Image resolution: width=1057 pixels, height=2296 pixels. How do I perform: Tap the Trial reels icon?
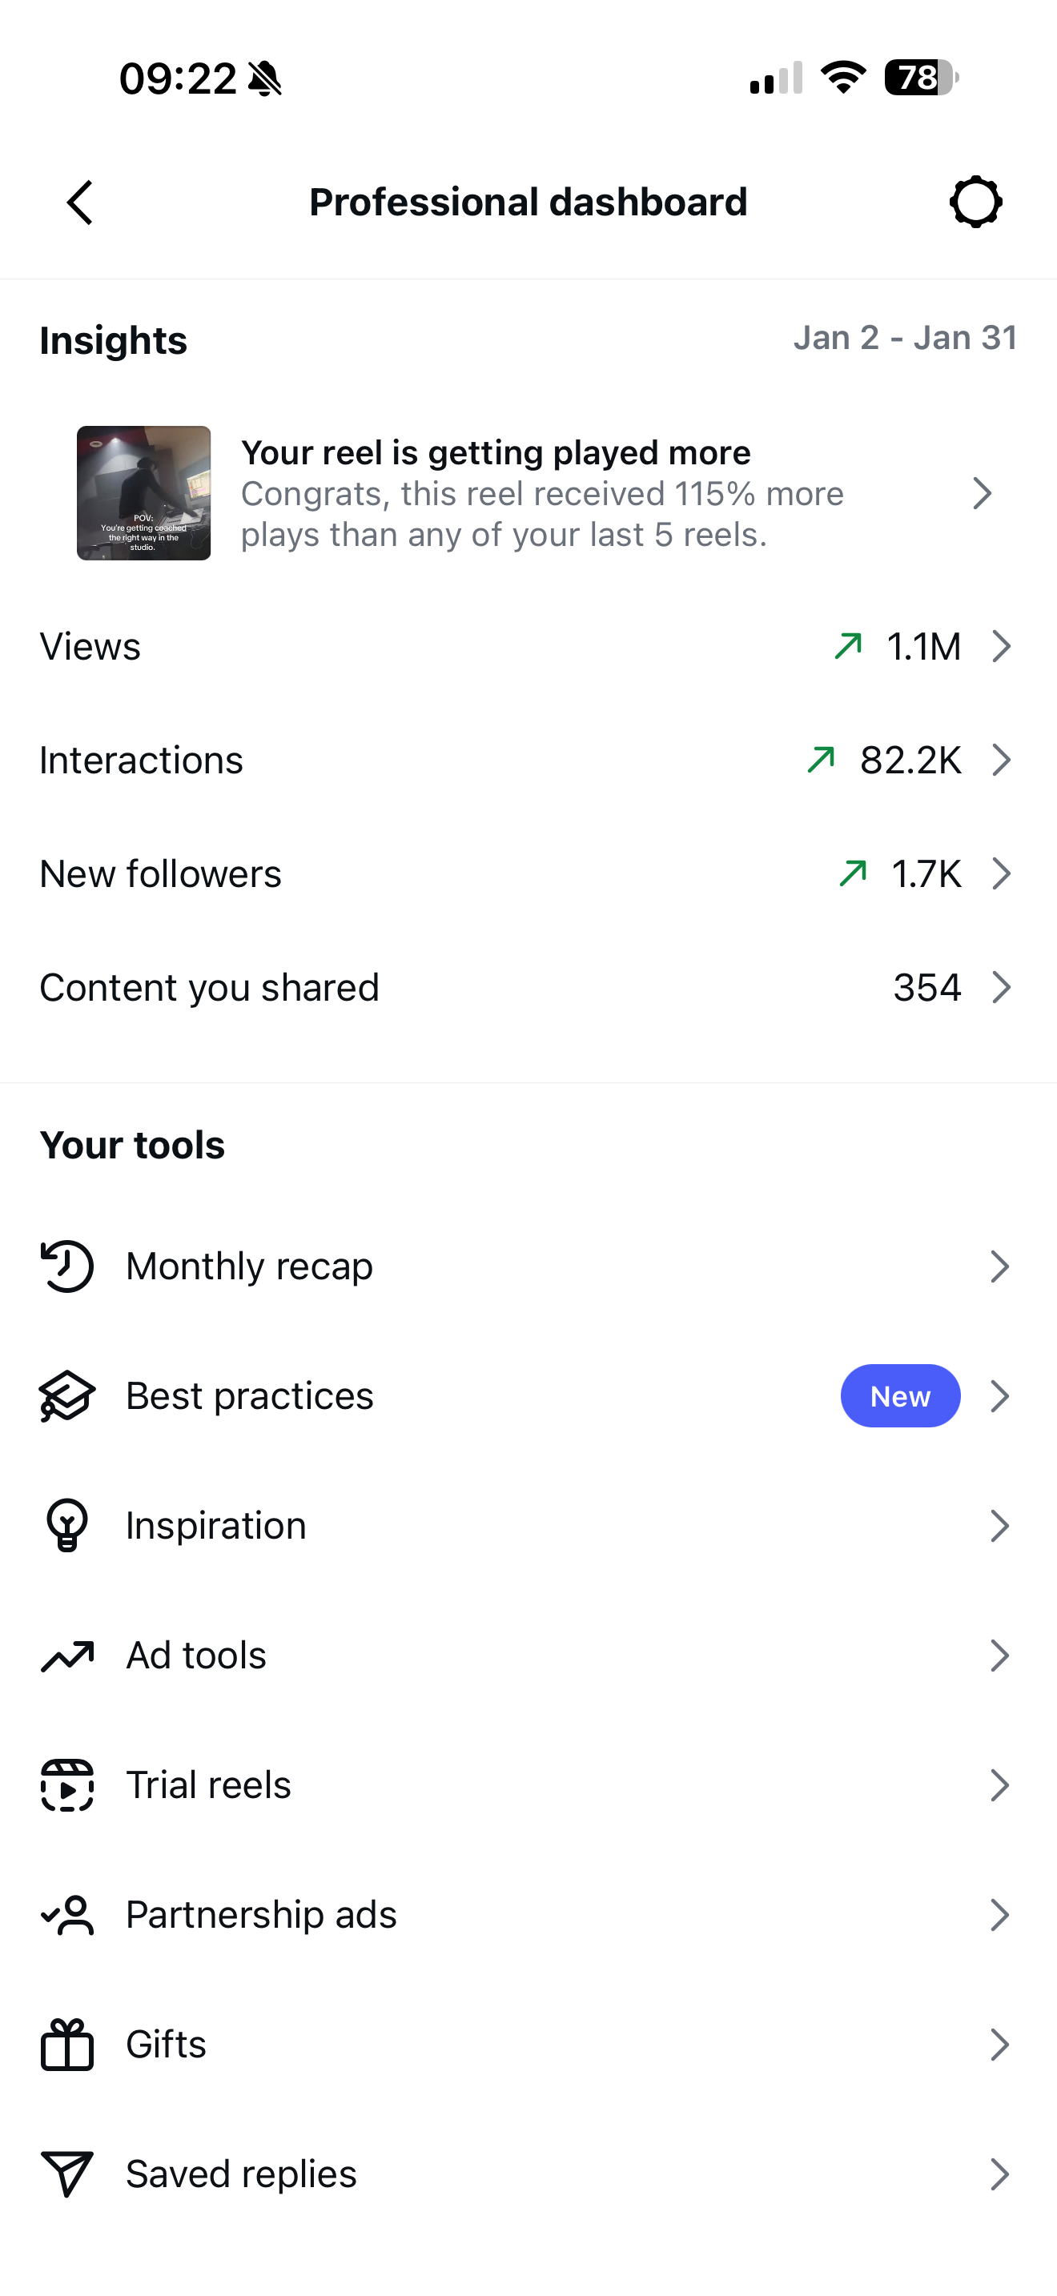click(x=66, y=1785)
